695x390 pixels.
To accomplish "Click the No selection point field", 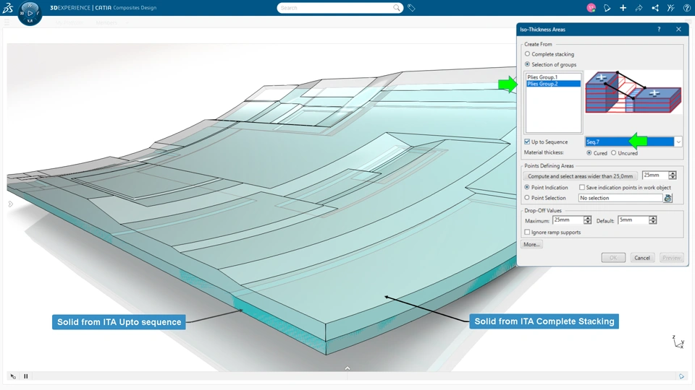I will click(620, 198).
